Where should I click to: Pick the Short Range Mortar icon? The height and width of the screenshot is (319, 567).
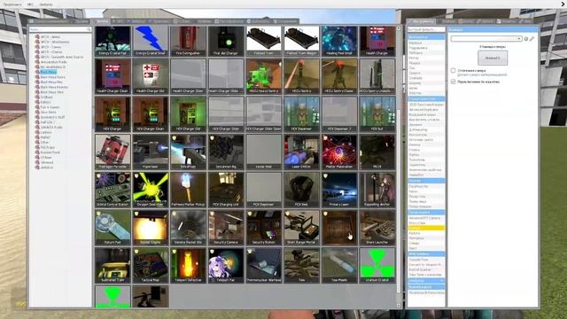pos(301,228)
